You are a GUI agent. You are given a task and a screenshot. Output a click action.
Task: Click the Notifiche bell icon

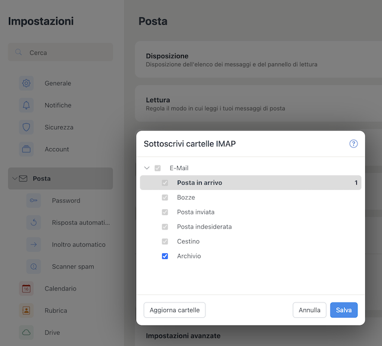click(x=26, y=105)
